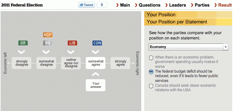The image size is (233, 111).
Task: Click the green GR party badge
Action: 23,43
